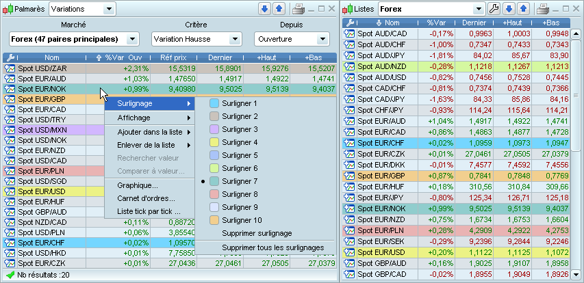Click the Listes candlestick icon in title bar

348,9
